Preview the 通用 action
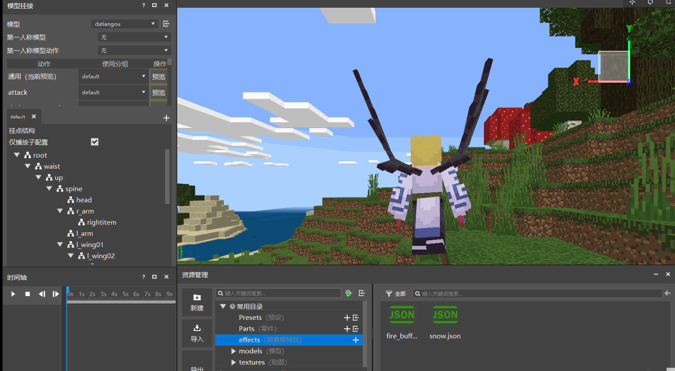The height and width of the screenshot is (371, 675). tap(158, 77)
